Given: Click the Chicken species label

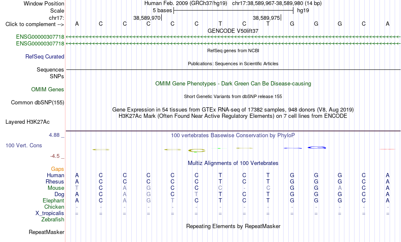Looking at the screenshot, I should tap(54, 207).
